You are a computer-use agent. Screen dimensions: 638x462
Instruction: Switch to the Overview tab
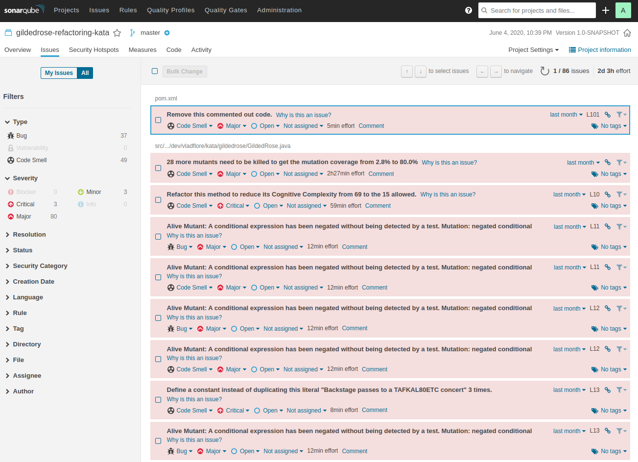pos(18,50)
